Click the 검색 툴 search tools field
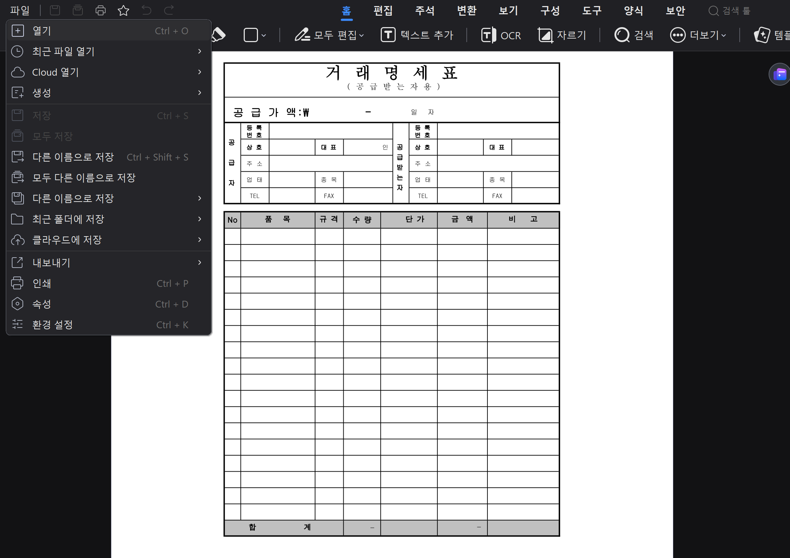The width and height of the screenshot is (790, 558). [730, 11]
